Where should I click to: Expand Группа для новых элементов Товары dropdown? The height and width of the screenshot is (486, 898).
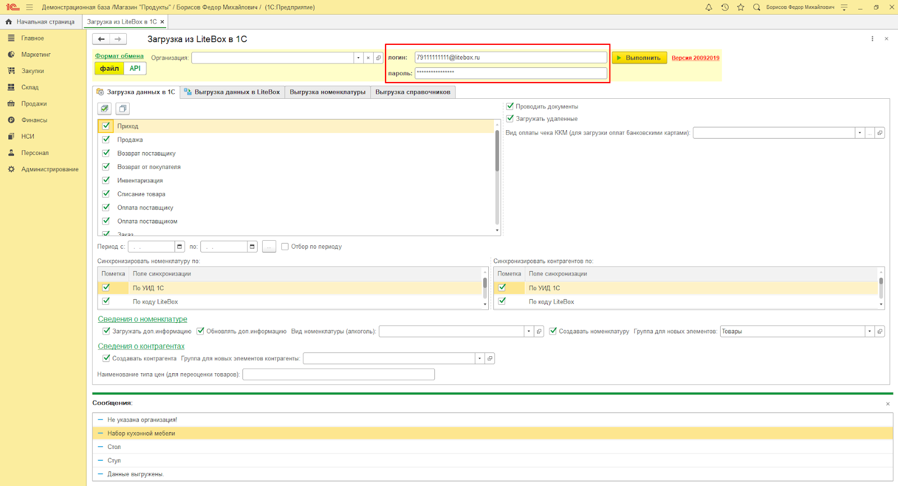[870, 332]
